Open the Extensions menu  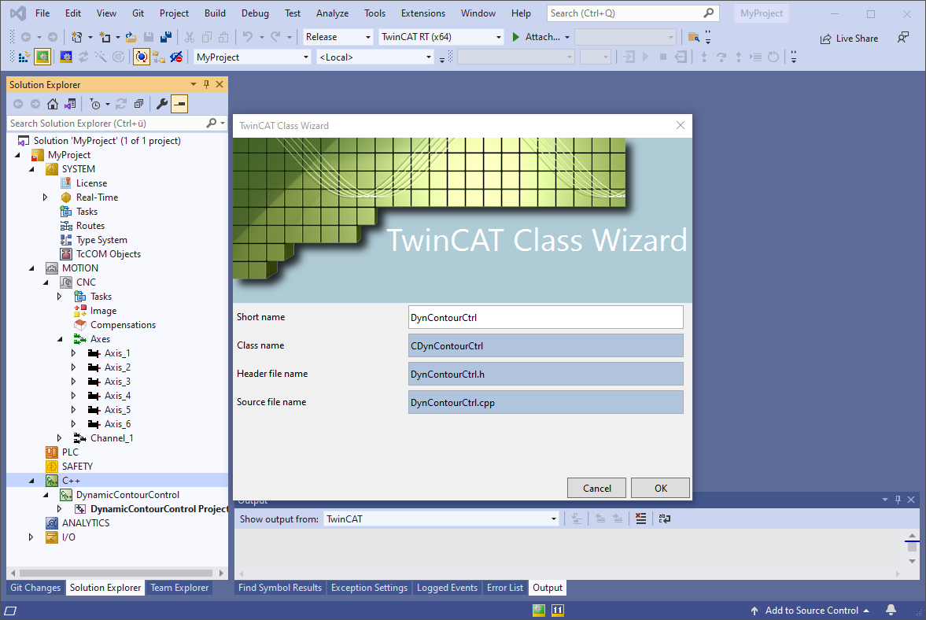(422, 13)
